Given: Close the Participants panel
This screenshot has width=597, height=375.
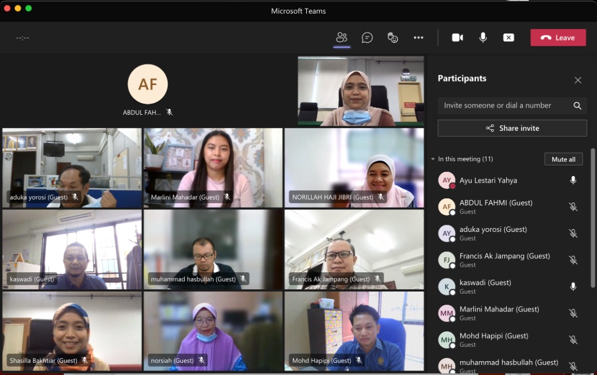Looking at the screenshot, I should [578, 80].
